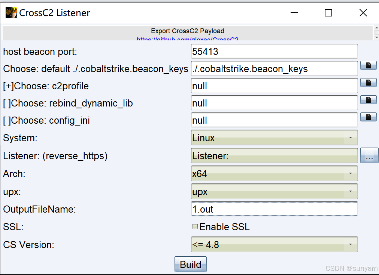
Task: Click the CrossC2 Listener app icon in title bar
Action: (x=11, y=13)
